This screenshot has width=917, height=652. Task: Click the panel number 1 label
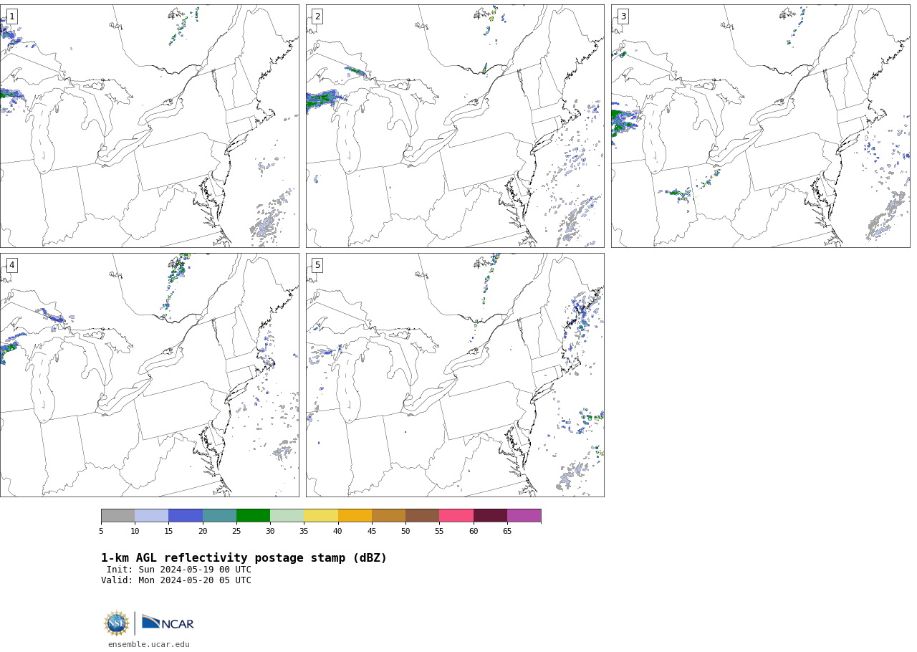[11, 16]
